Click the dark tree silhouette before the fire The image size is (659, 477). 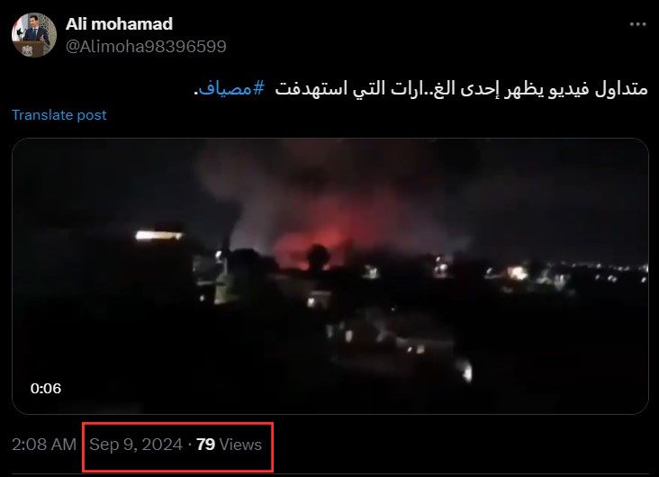click(x=318, y=256)
